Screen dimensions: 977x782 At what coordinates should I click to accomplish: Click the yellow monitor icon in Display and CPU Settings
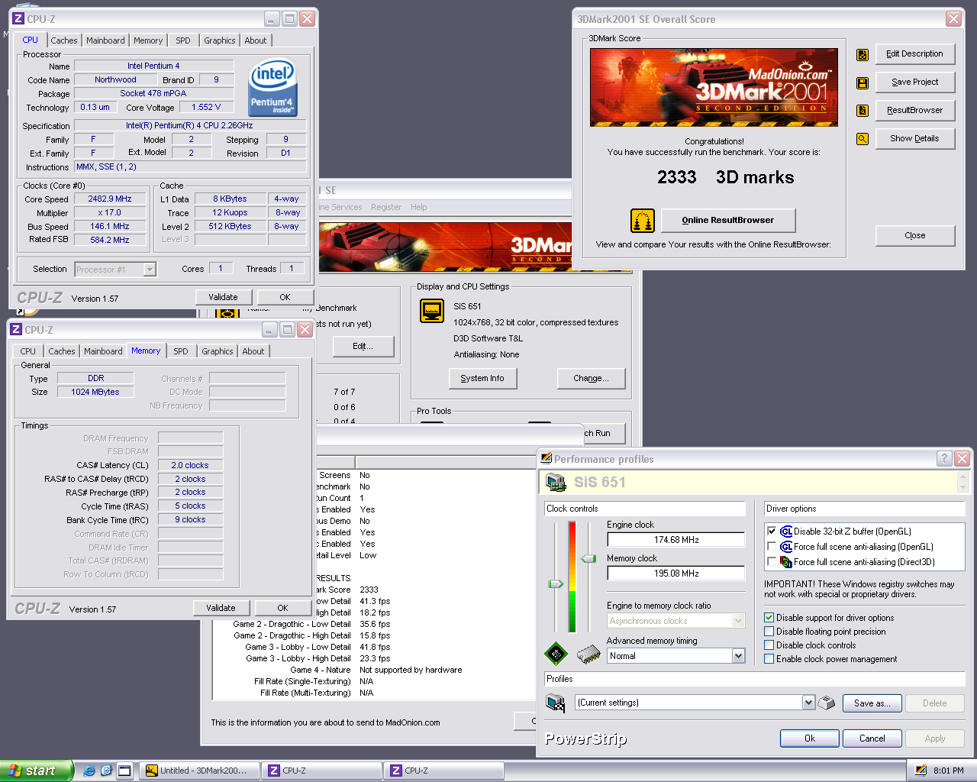(x=432, y=311)
